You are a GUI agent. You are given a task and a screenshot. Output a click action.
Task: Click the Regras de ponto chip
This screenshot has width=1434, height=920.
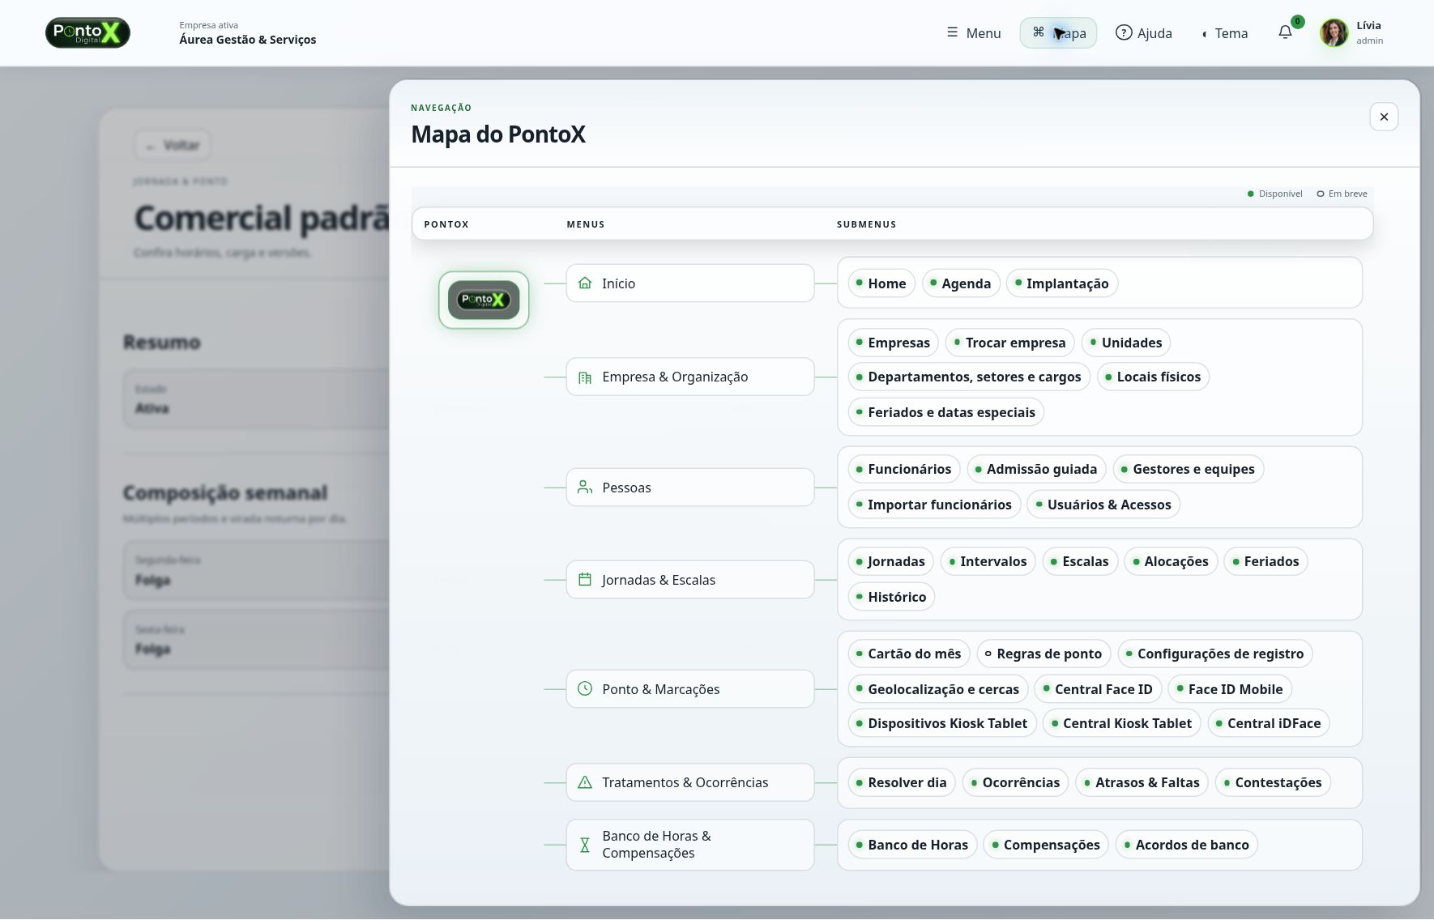(1043, 654)
